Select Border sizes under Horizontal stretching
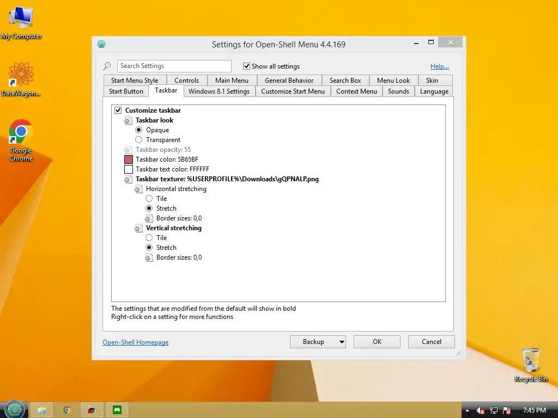558x418 pixels. [179, 218]
